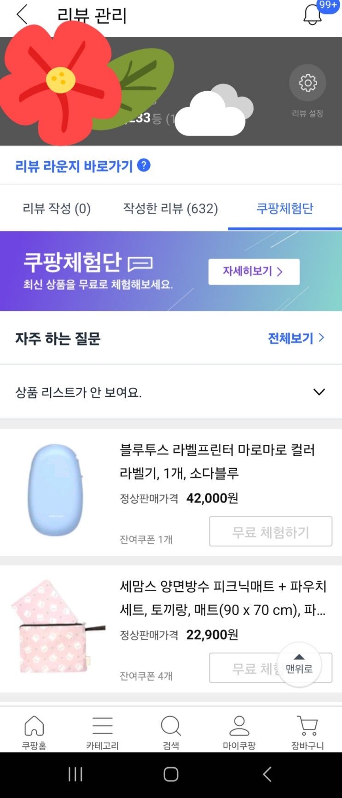This screenshot has height=798, width=342.
Task: Open the blue label printer product thumbnail
Action: (55, 490)
